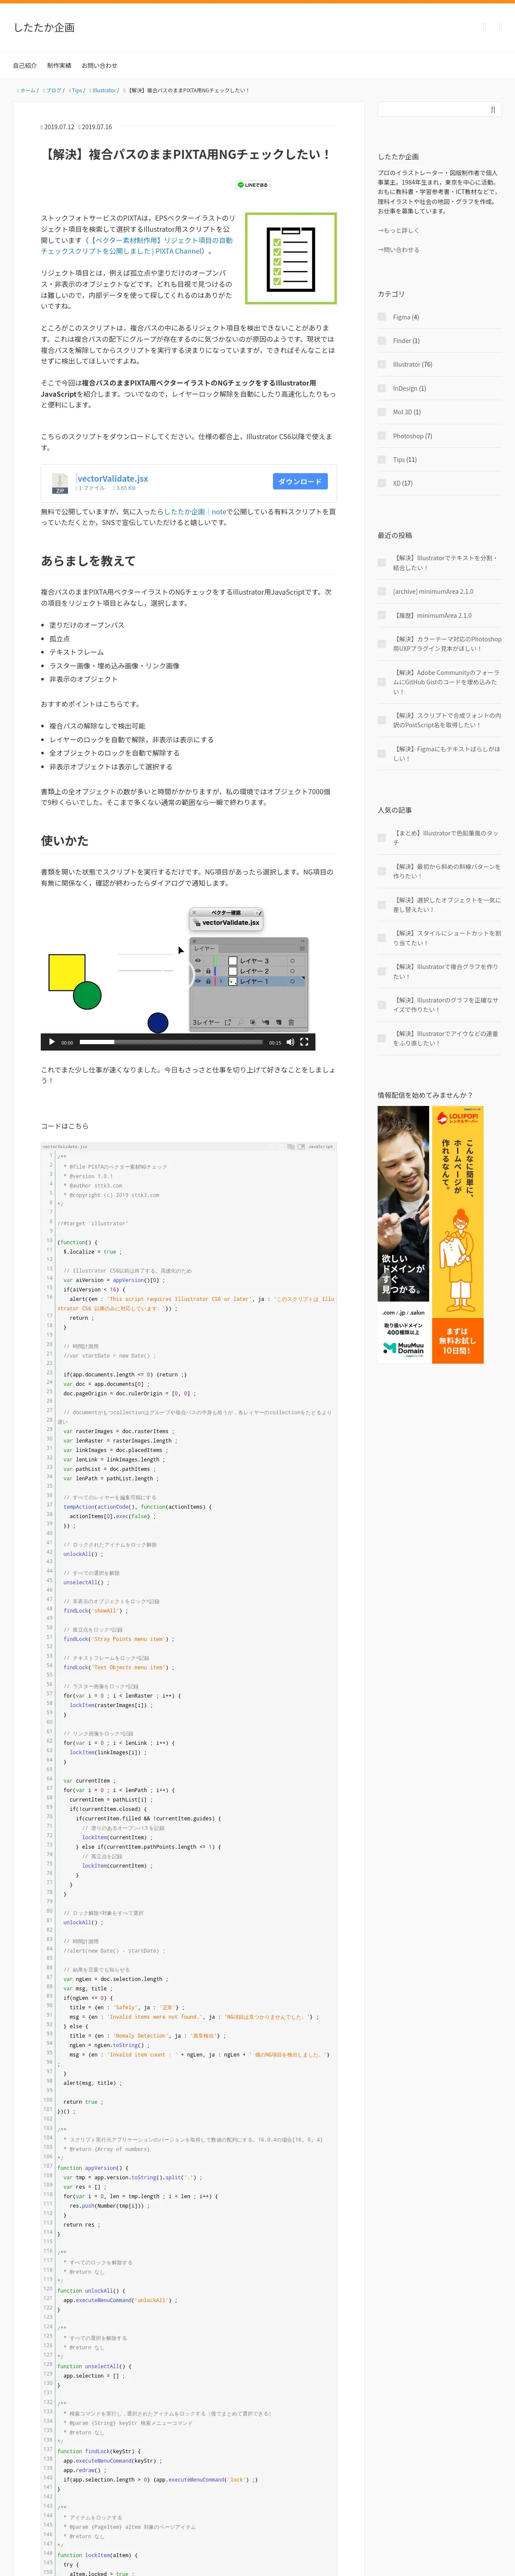Click the arrow icon beside Finder (1)
The width and height of the screenshot is (515, 2576).
coord(382,341)
